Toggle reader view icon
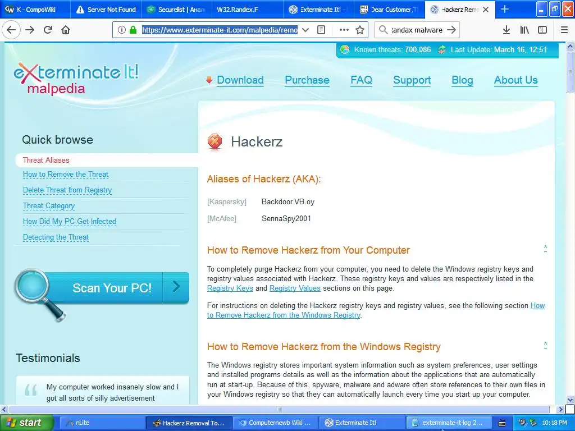This screenshot has height=431, width=575. [321, 30]
